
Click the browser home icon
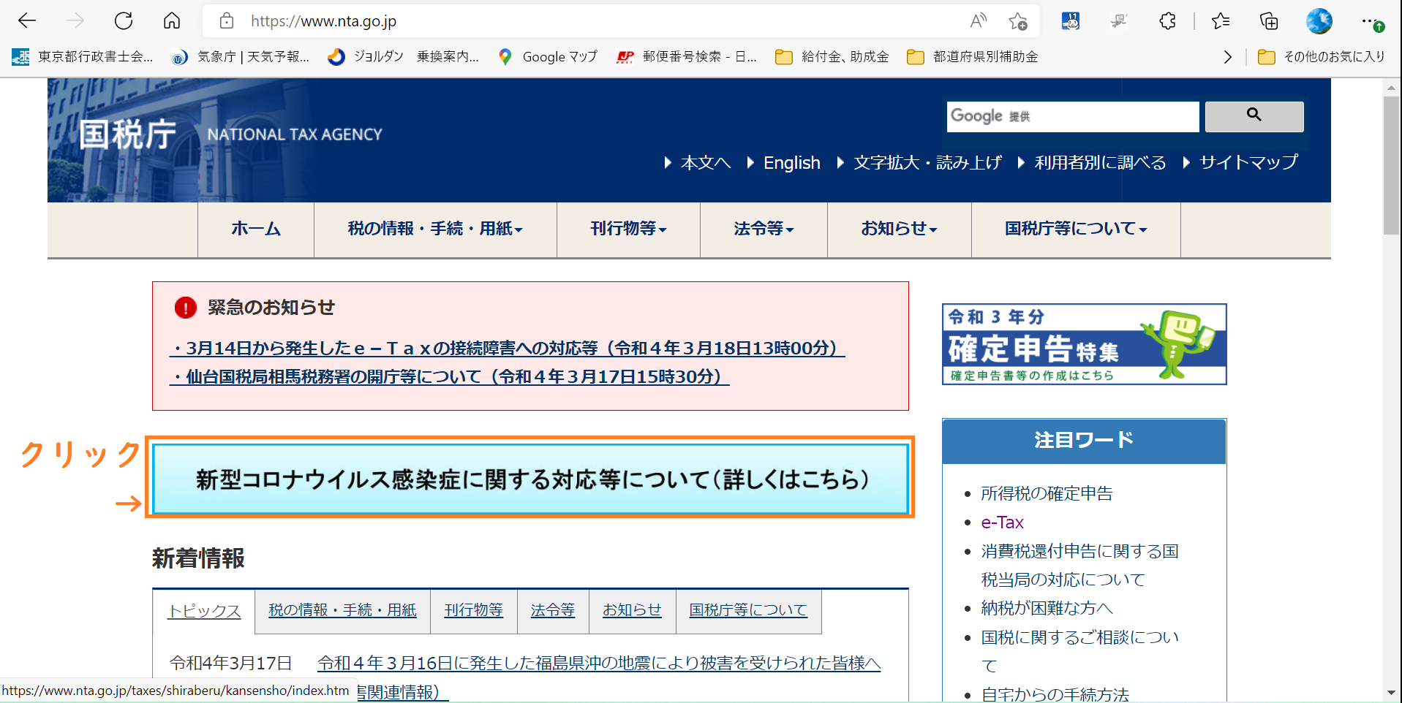[172, 21]
